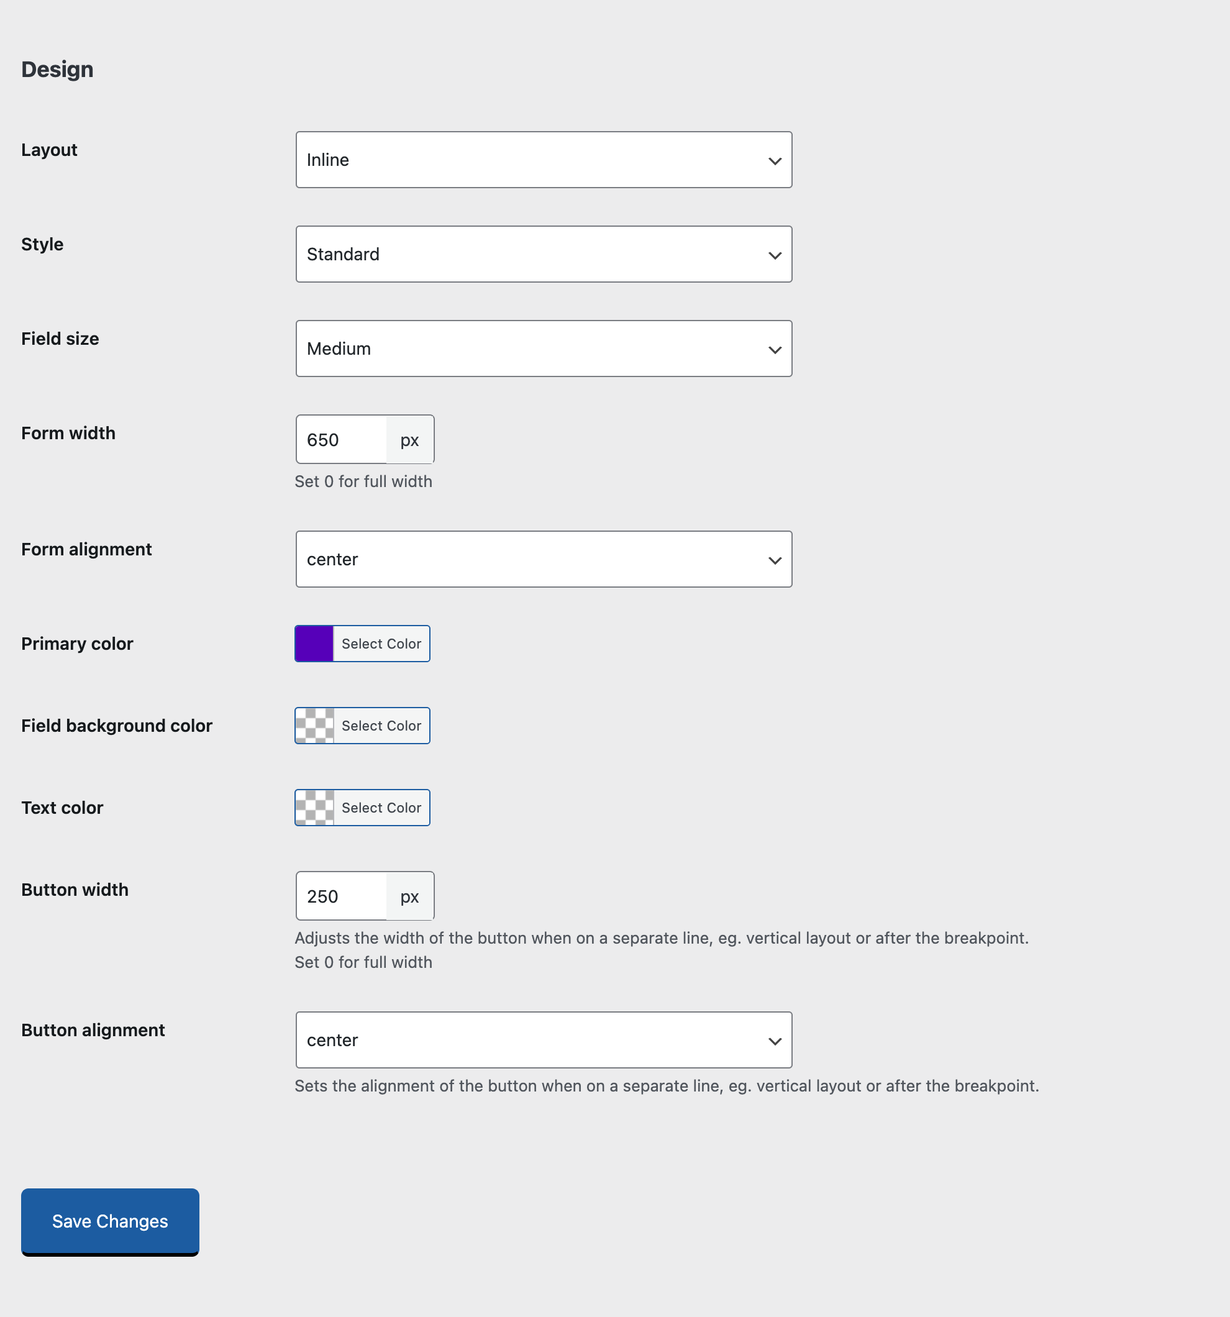Click the transparent Text color swatch
This screenshot has width=1230, height=1317.
pyautogui.click(x=314, y=808)
